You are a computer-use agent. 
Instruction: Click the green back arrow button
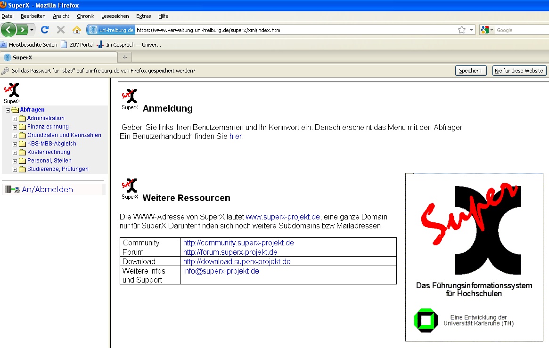click(8, 30)
